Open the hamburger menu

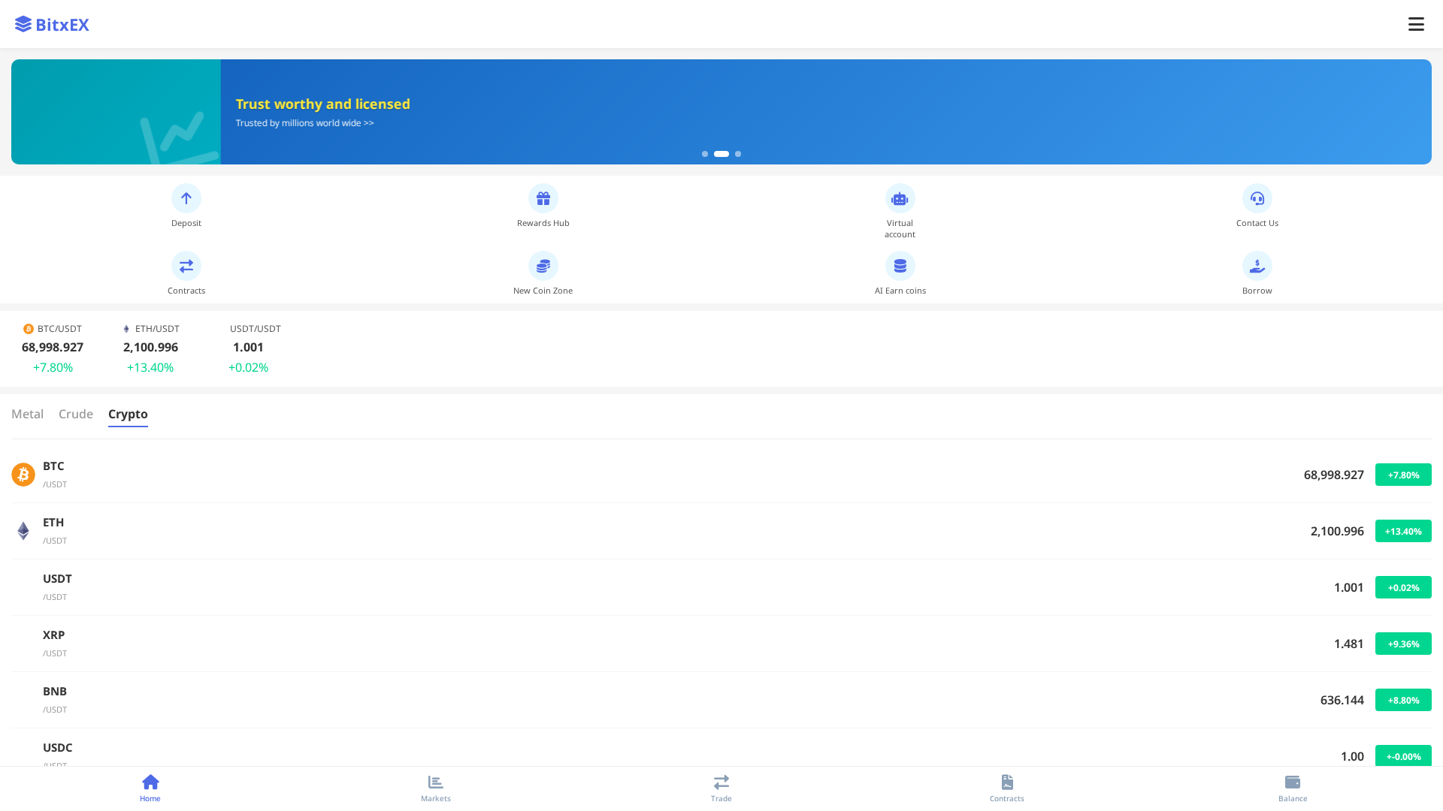(x=1416, y=23)
